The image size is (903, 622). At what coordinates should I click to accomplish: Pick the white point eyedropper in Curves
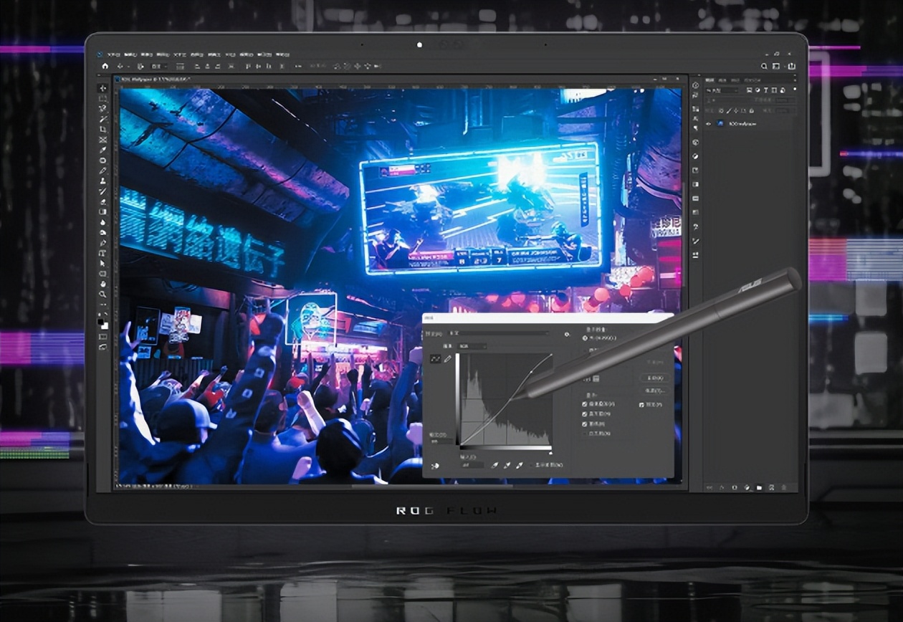click(519, 465)
